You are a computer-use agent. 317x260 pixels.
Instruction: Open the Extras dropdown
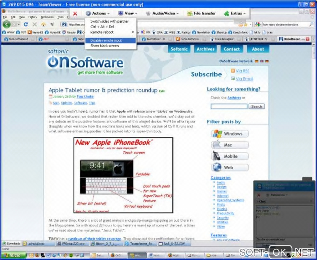235,13
